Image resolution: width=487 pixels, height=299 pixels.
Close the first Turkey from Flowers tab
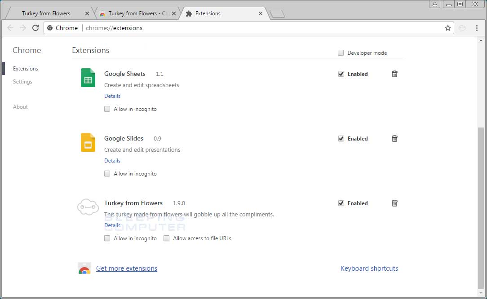(x=87, y=13)
